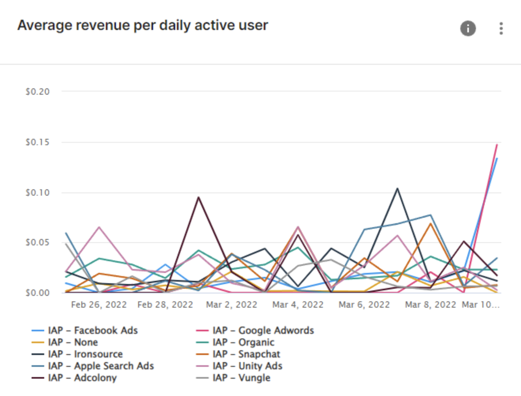Open the three-dot more options menu
The image size is (521, 396).
(501, 28)
